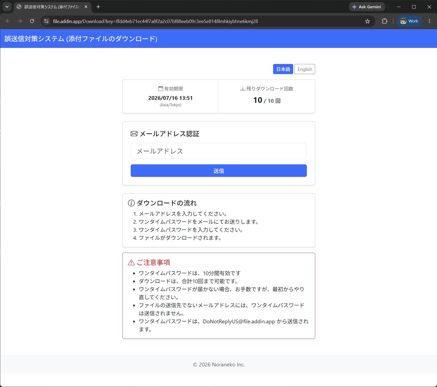The height and width of the screenshot is (387, 437).
Task: Bookmark this page with the star icon
Action: pos(367,21)
